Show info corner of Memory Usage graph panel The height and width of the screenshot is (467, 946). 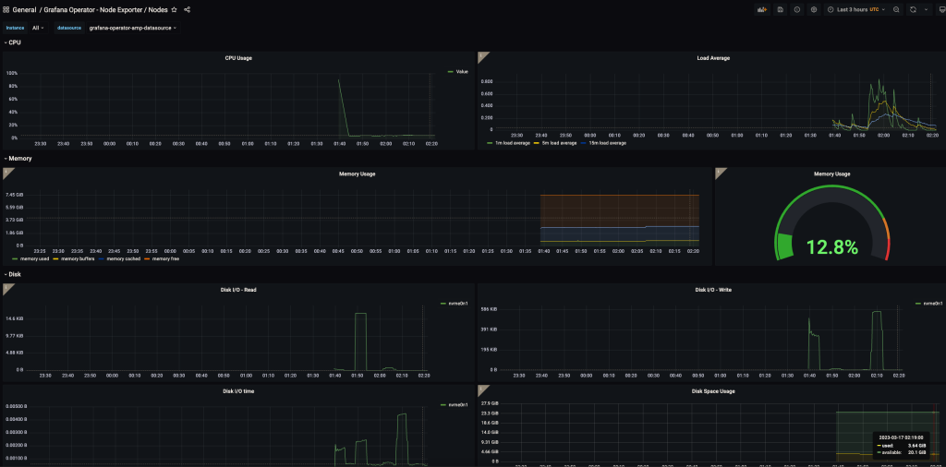6,171
